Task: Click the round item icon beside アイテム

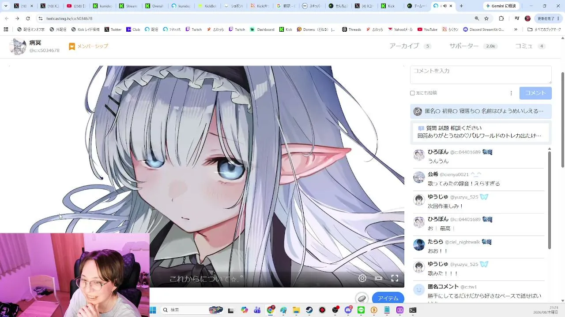Action: pos(362,298)
